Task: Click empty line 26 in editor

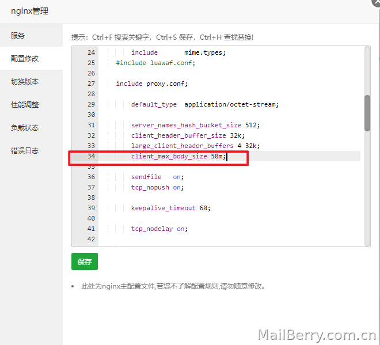Action: [x=229, y=73]
